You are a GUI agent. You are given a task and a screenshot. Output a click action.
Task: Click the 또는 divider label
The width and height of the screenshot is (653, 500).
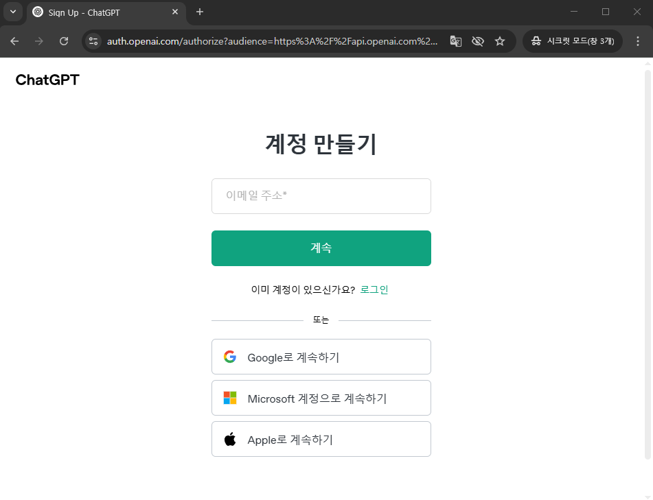click(321, 320)
